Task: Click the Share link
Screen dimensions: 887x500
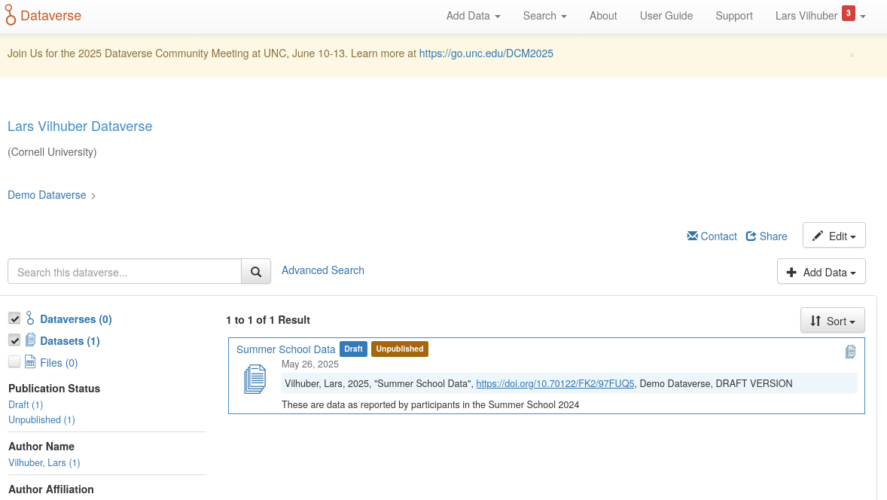Action: (766, 236)
